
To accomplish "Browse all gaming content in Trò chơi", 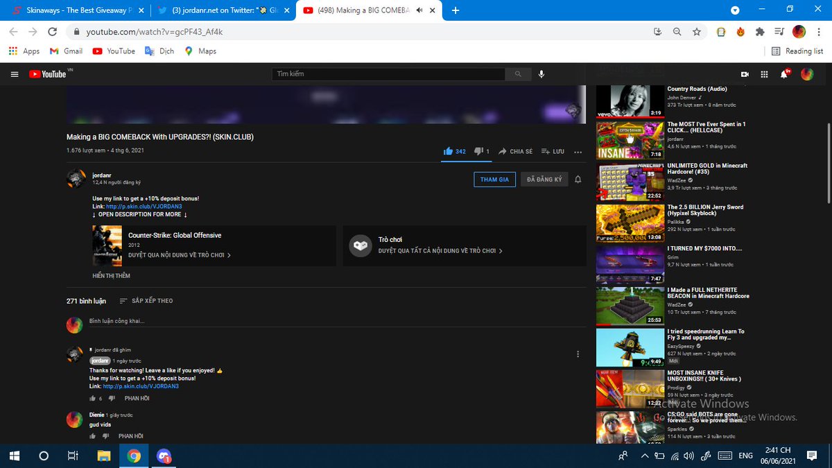I will tap(465, 245).
